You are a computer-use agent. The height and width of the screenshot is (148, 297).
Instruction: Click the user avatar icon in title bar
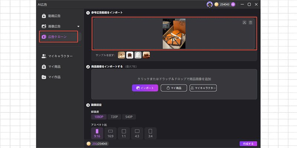209,4
